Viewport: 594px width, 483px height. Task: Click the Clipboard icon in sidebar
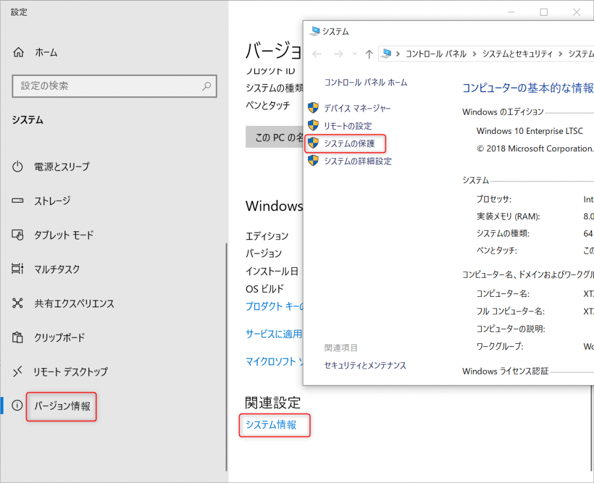pyautogui.click(x=18, y=337)
